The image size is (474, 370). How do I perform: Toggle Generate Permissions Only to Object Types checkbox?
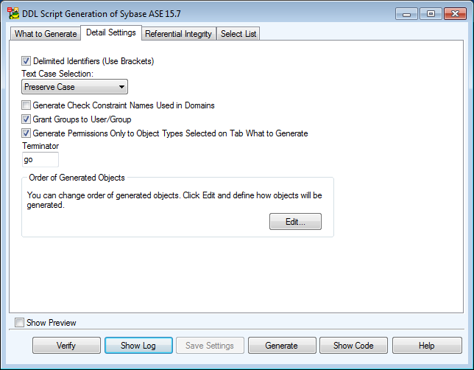click(x=26, y=133)
